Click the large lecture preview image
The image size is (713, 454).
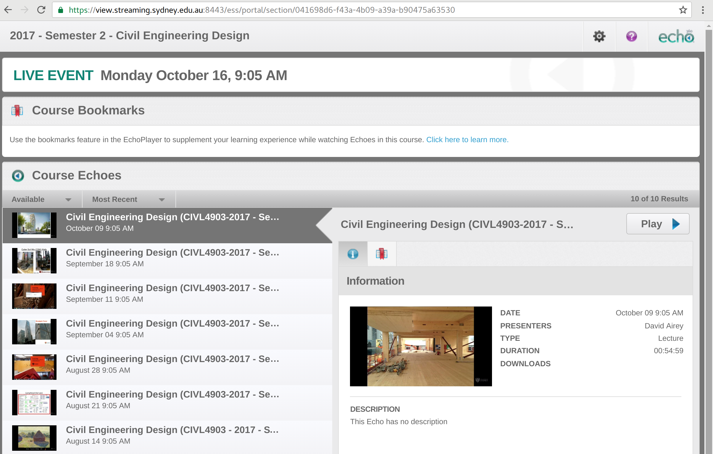420,346
